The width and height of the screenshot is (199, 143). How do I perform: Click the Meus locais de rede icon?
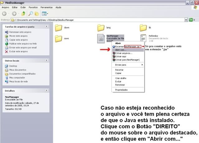(x=7, y=81)
